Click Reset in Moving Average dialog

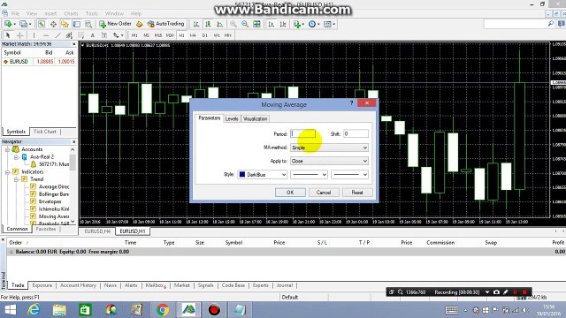(x=357, y=193)
